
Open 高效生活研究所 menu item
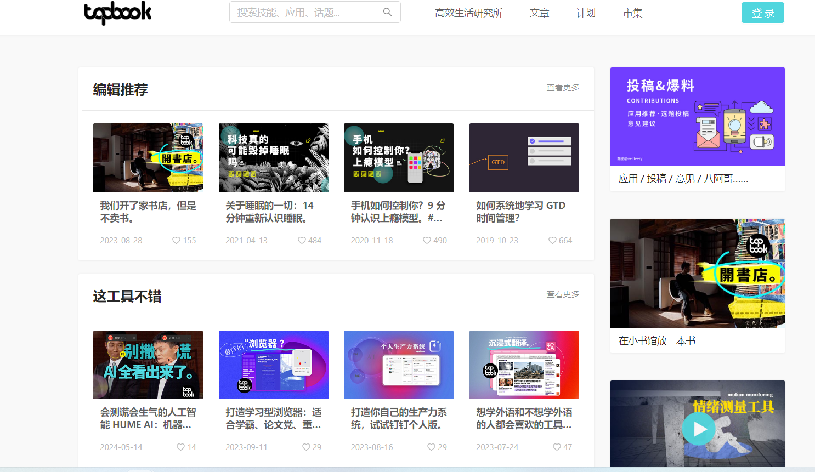[x=468, y=13]
